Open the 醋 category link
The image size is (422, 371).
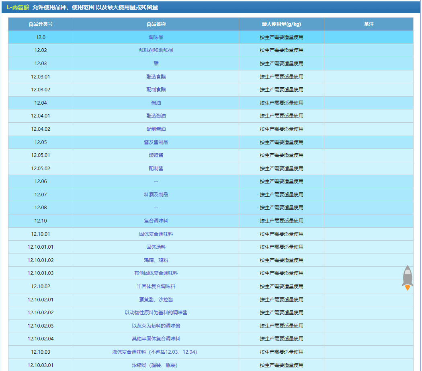point(156,63)
